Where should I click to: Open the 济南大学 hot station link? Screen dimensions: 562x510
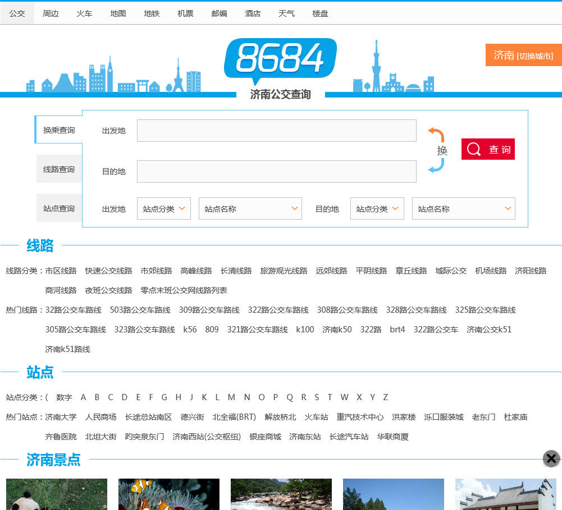(x=61, y=417)
